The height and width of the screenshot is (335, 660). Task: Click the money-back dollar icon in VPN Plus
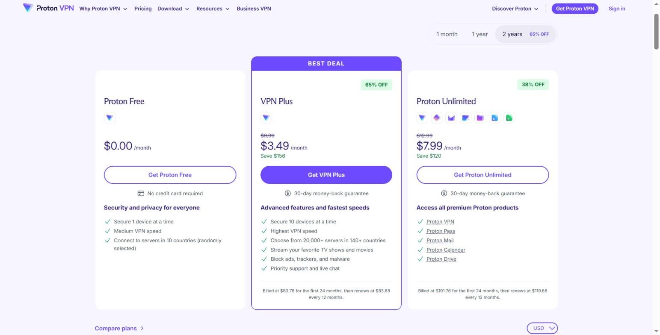(288, 194)
